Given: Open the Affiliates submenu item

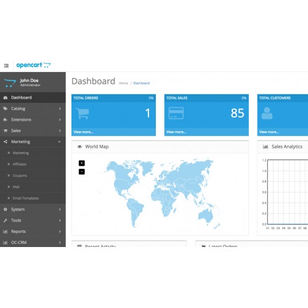Looking at the screenshot, I should point(20,164).
